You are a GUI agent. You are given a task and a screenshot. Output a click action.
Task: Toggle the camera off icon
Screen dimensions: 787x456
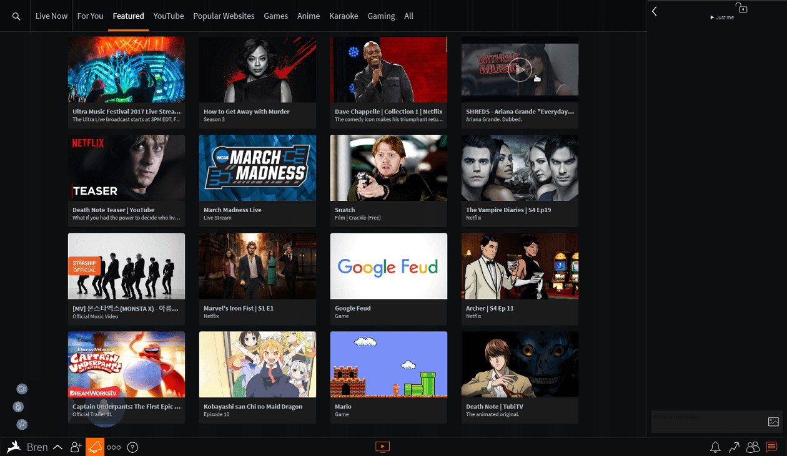point(22,389)
